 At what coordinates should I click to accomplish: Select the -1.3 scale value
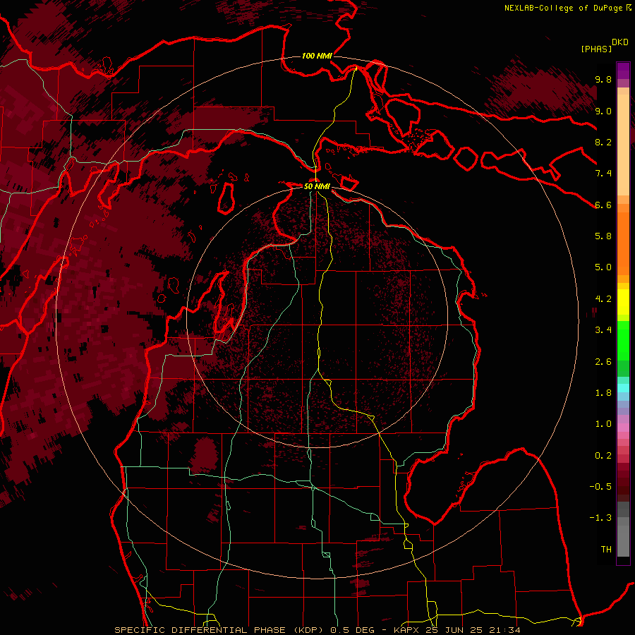point(600,518)
